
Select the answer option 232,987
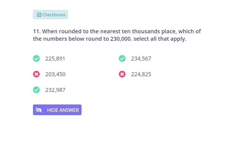click(x=55, y=90)
